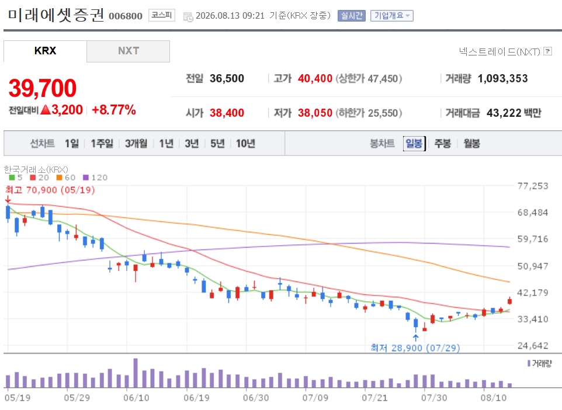This screenshot has height=410, width=562.
Task: Select 월봉 monthly candle chart
Action: 471,143
